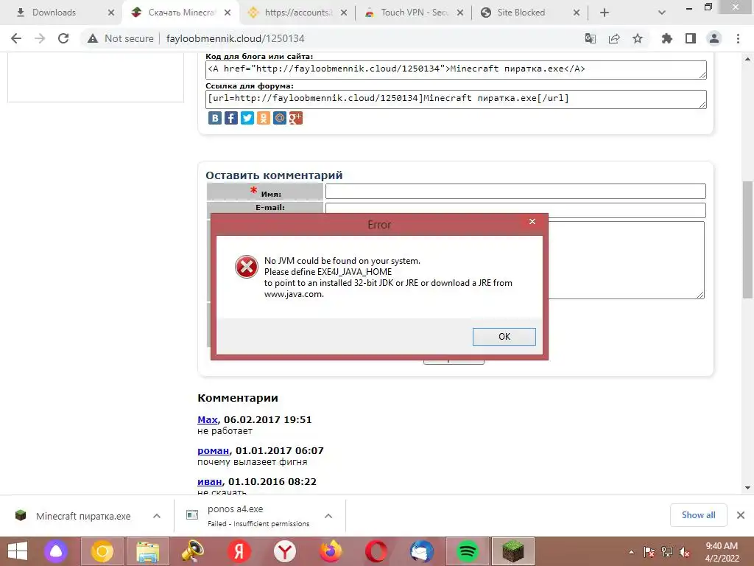Click OK in the Error dialog

pos(504,336)
